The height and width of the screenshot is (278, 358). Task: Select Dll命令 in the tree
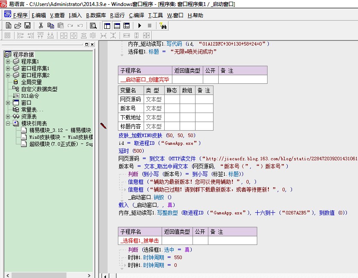[x=30, y=96]
